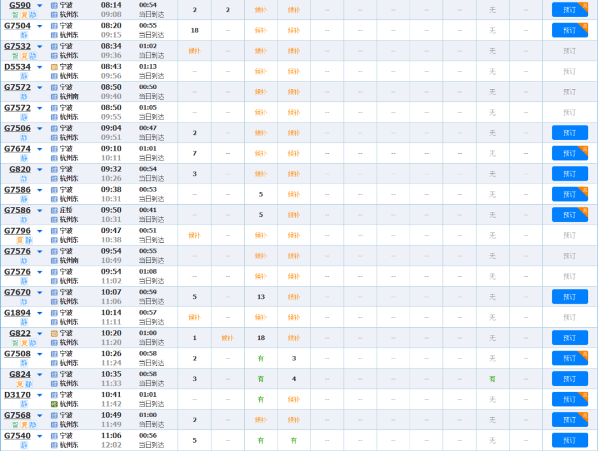Book train G590 with the 预订 button
Screen dimensions: 598x451
tap(570, 10)
